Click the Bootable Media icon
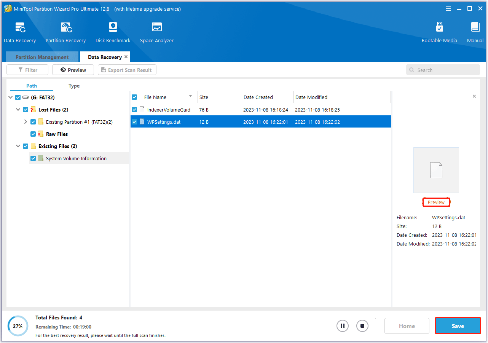 coord(439,28)
